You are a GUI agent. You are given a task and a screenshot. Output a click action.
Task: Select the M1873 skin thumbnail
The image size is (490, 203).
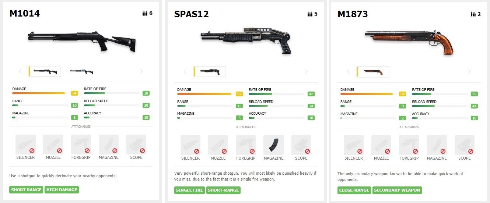[373, 72]
